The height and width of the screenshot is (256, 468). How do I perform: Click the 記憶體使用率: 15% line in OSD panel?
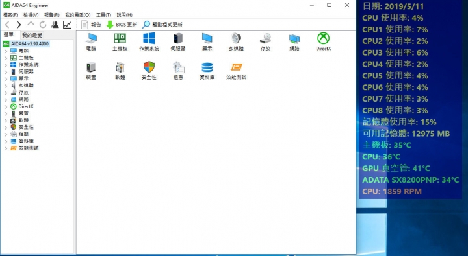pos(399,122)
